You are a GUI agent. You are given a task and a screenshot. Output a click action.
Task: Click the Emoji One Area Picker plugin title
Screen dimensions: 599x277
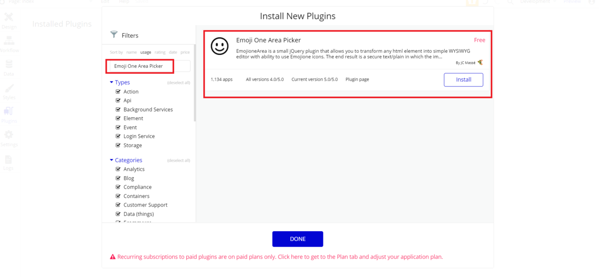pos(269,40)
